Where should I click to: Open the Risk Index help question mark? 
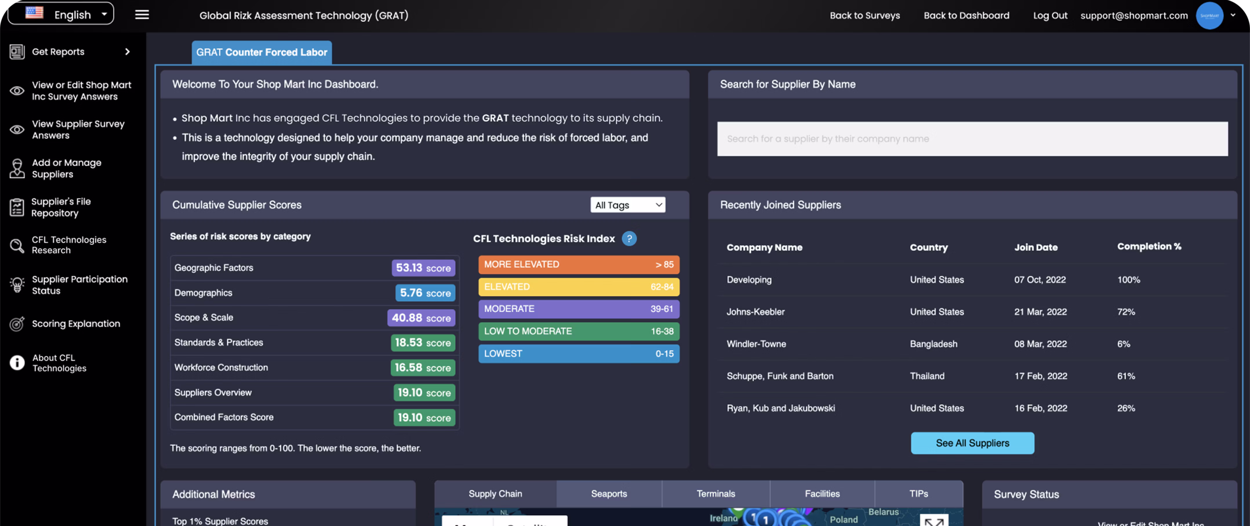pyautogui.click(x=629, y=238)
